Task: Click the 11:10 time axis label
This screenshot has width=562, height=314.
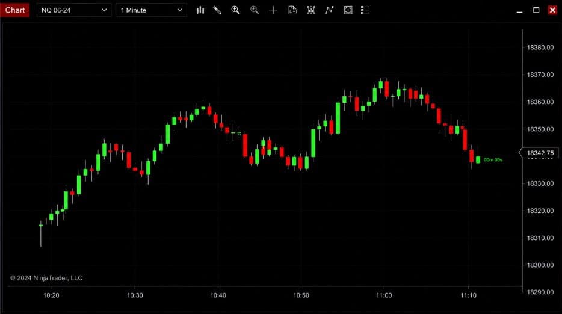Action: coord(469,295)
